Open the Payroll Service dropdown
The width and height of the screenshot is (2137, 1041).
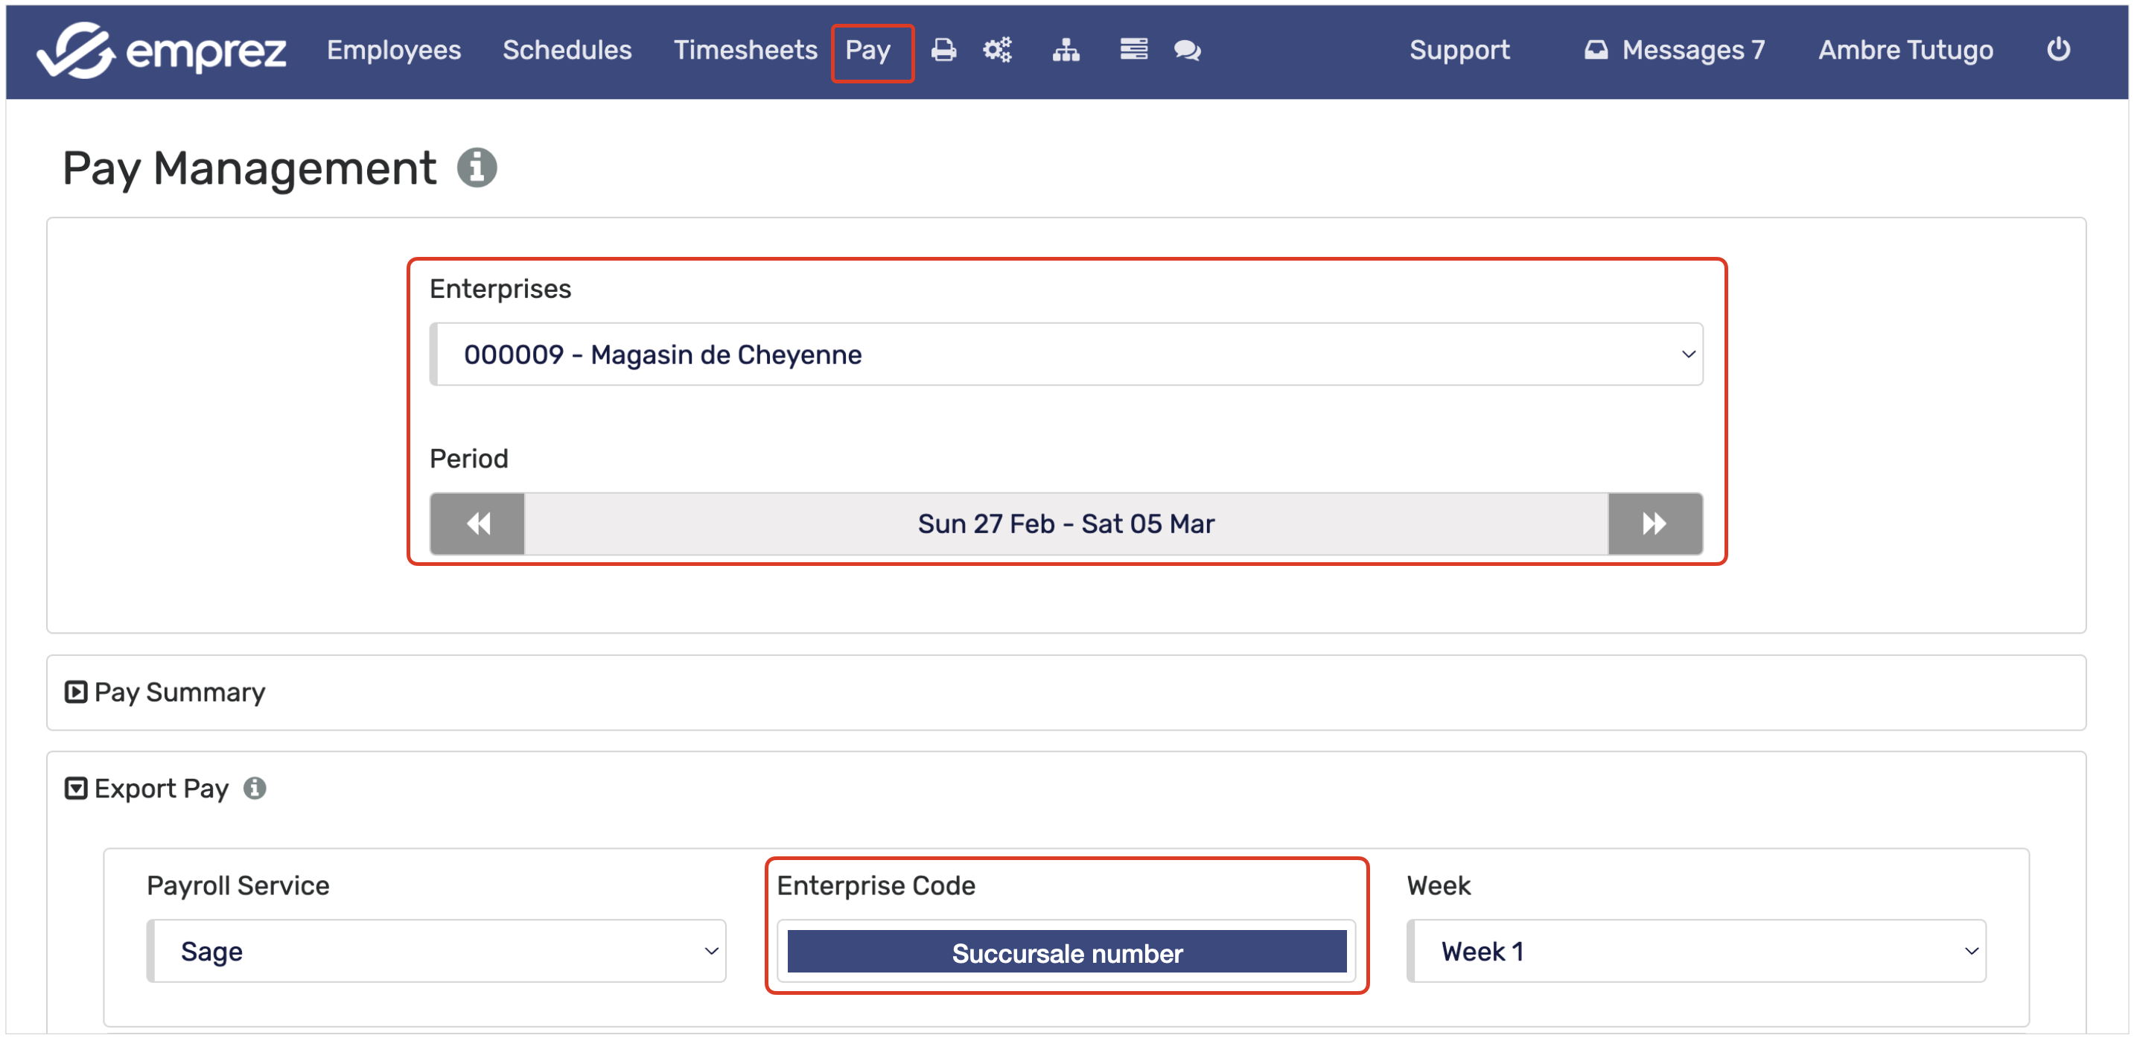(436, 952)
